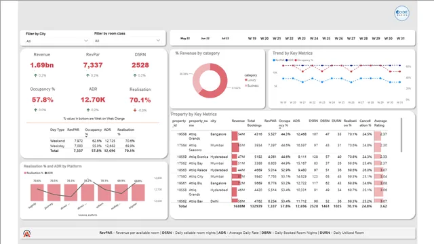434x244 pixels.
Task: Click the Revenue column header in Property table
Action: [238, 121]
